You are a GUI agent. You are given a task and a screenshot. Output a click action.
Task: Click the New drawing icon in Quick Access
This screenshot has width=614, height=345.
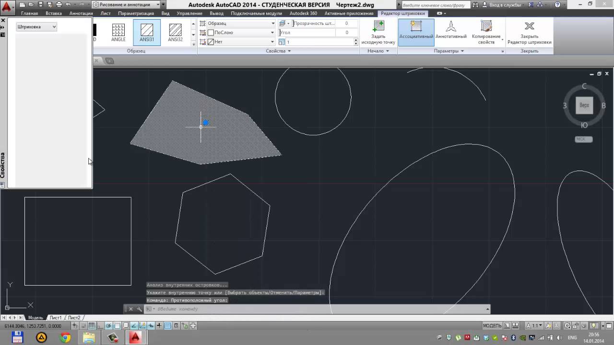pyautogui.click(x=22, y=4)
